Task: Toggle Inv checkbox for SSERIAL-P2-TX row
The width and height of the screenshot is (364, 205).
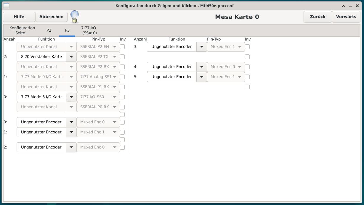Action: click(122, 57)
